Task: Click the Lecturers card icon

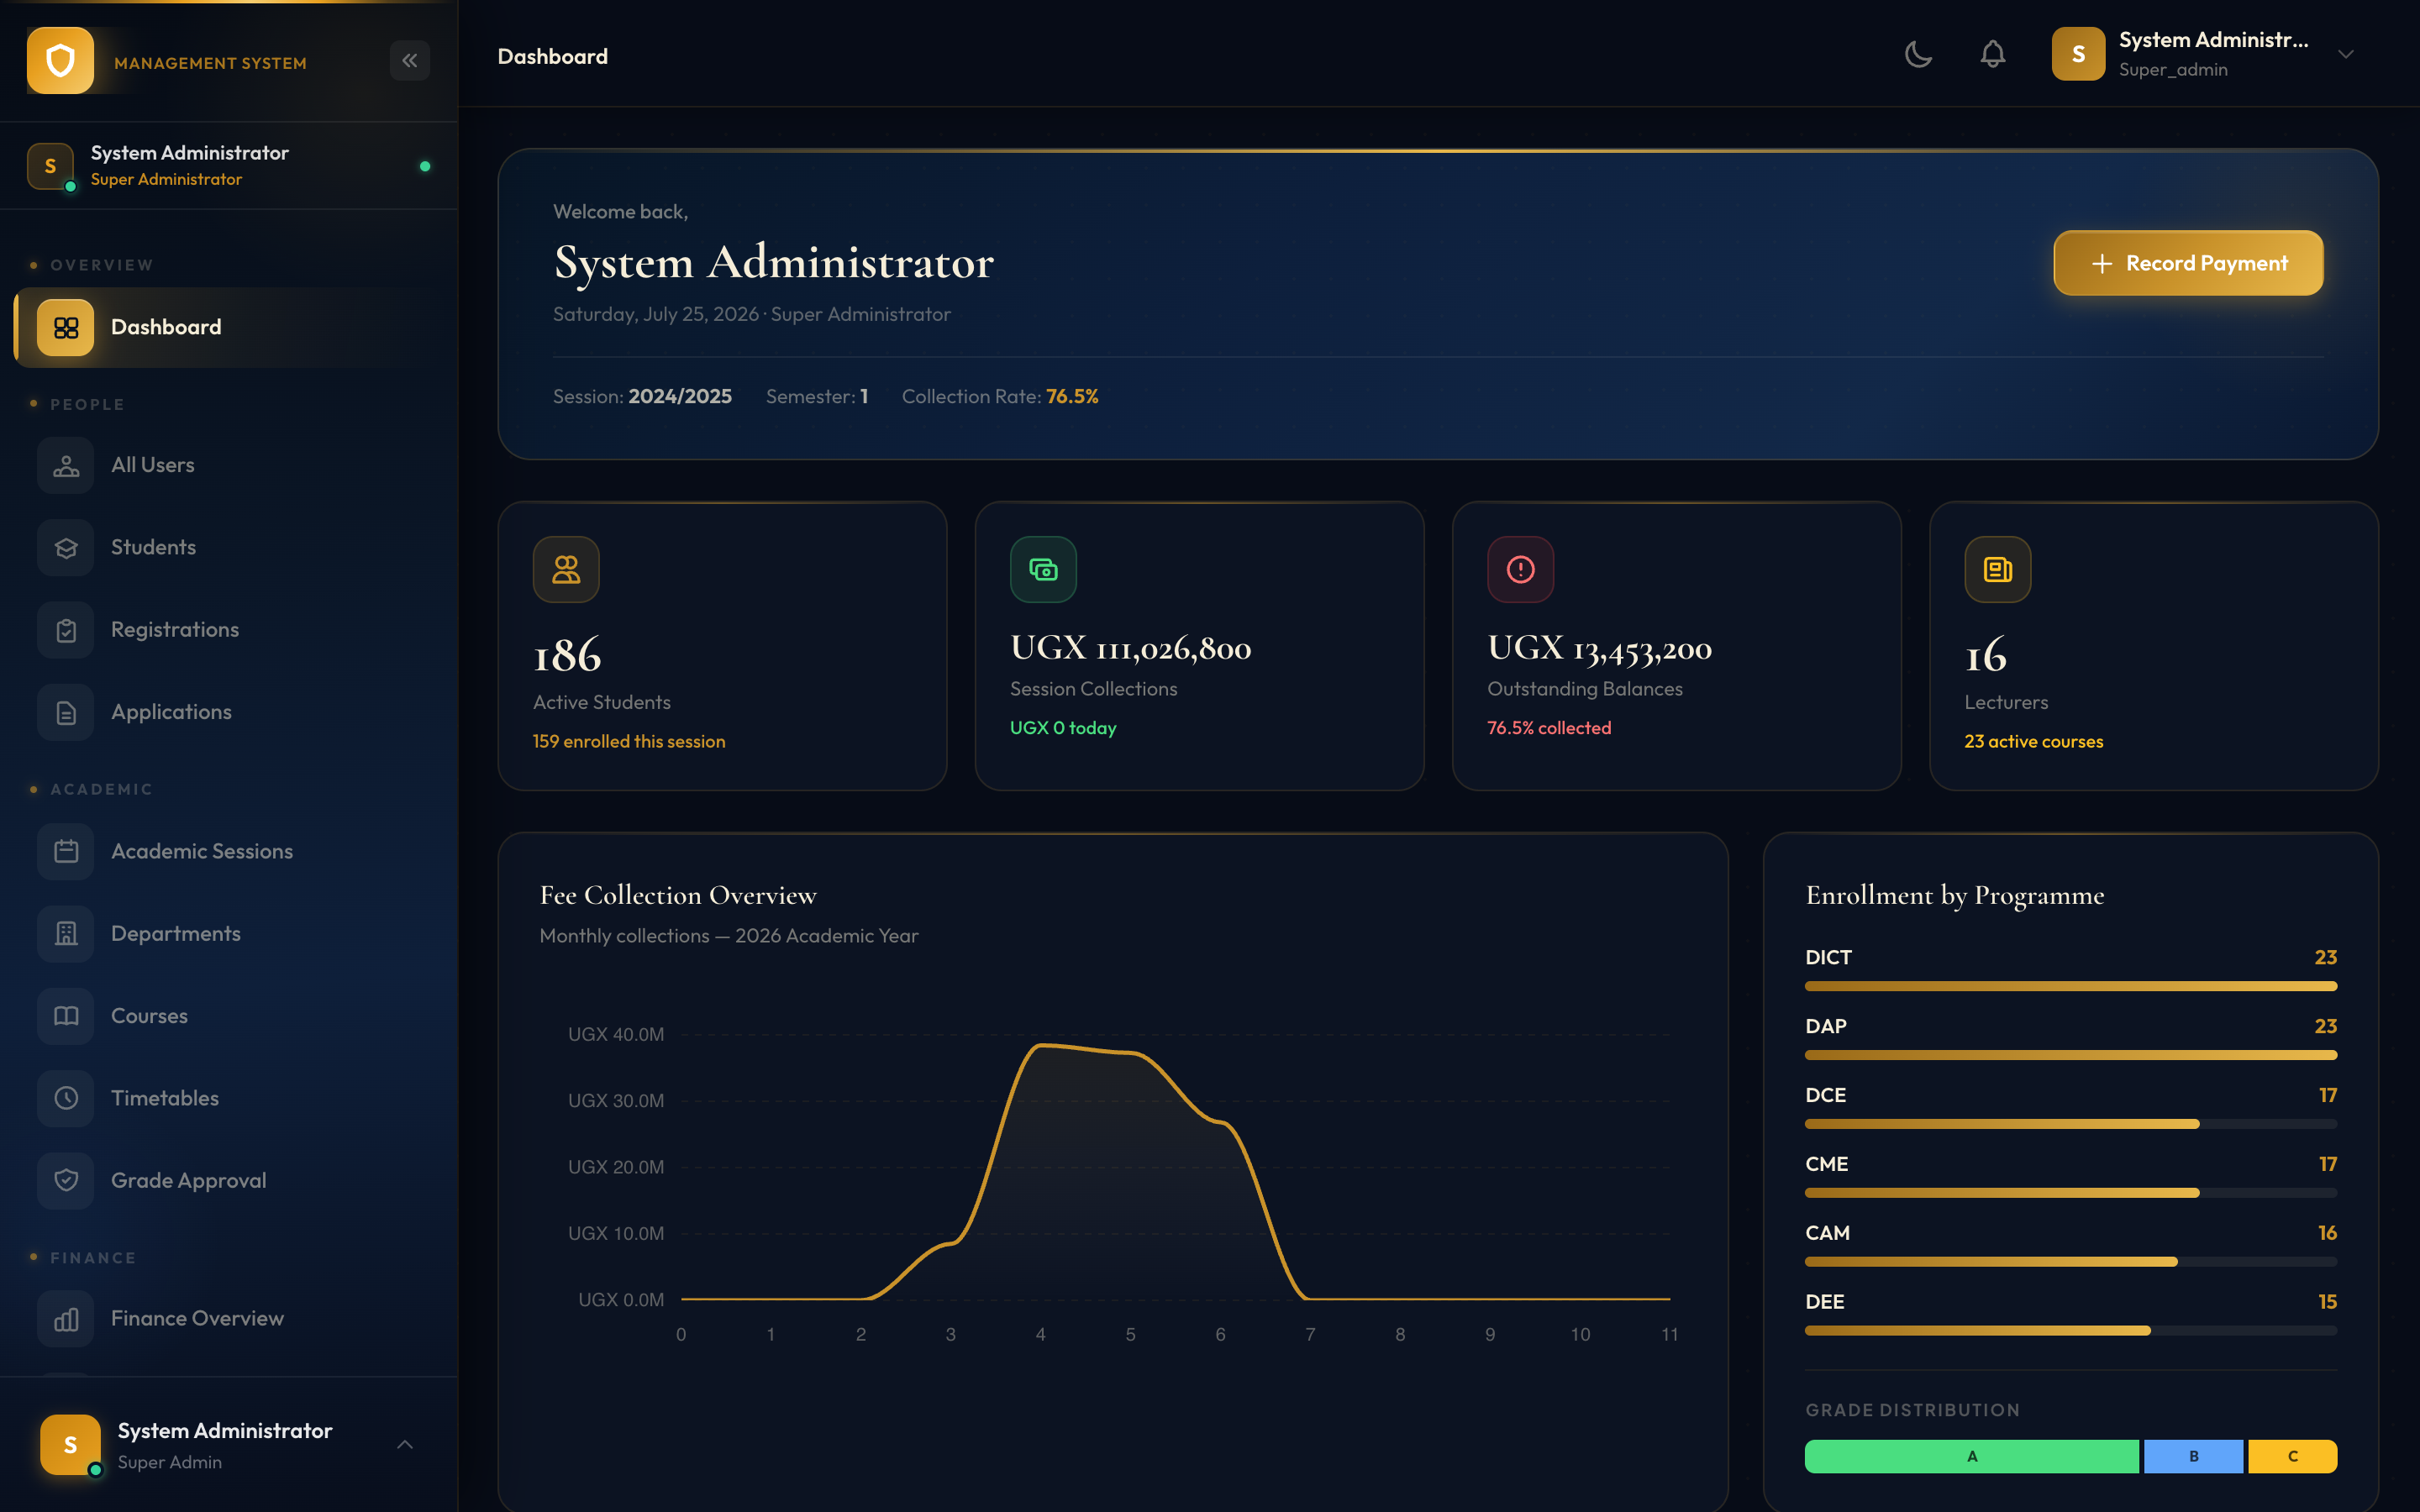Action: [x=1997, y=569]
